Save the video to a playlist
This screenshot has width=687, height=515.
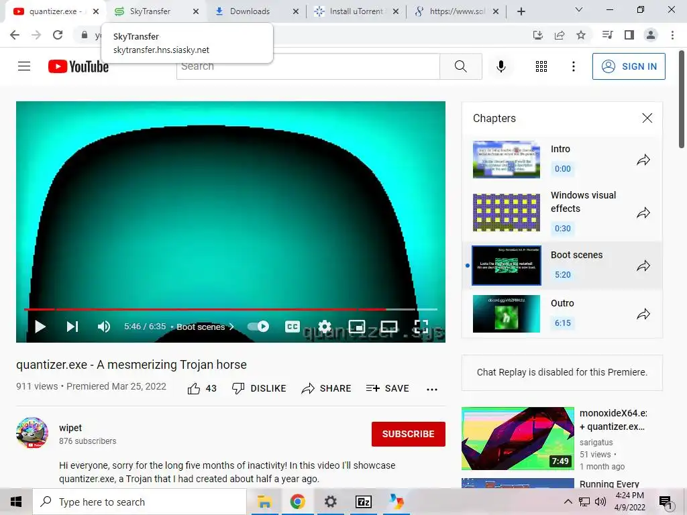pyautogui.click(x=387, y=388)
